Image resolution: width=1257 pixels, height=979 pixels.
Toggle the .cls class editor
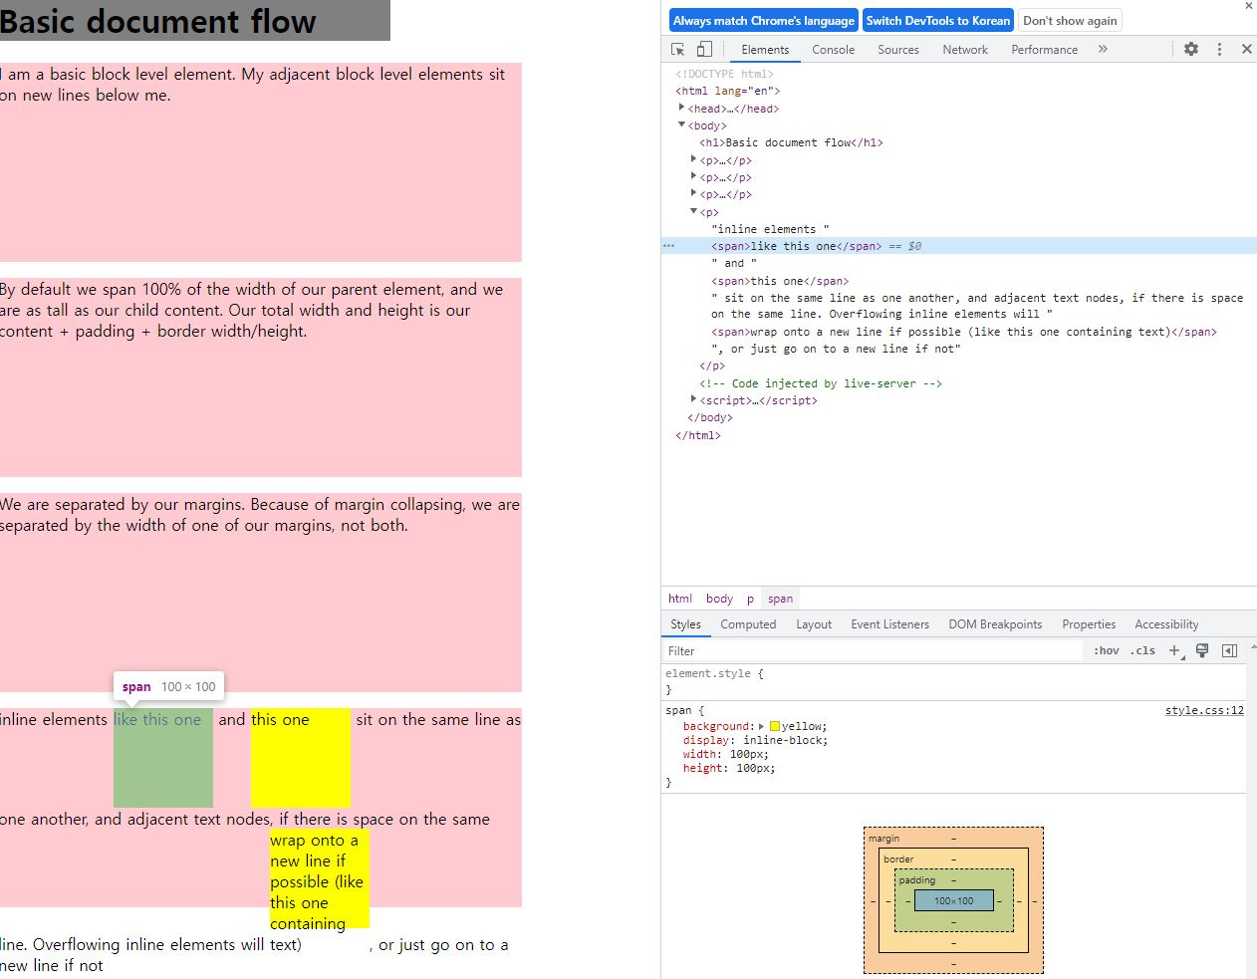1142,650
